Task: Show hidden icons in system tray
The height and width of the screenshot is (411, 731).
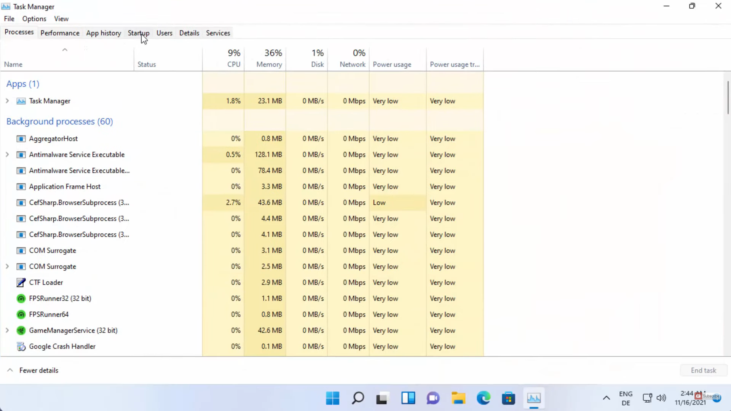Action: pos(606,398)
